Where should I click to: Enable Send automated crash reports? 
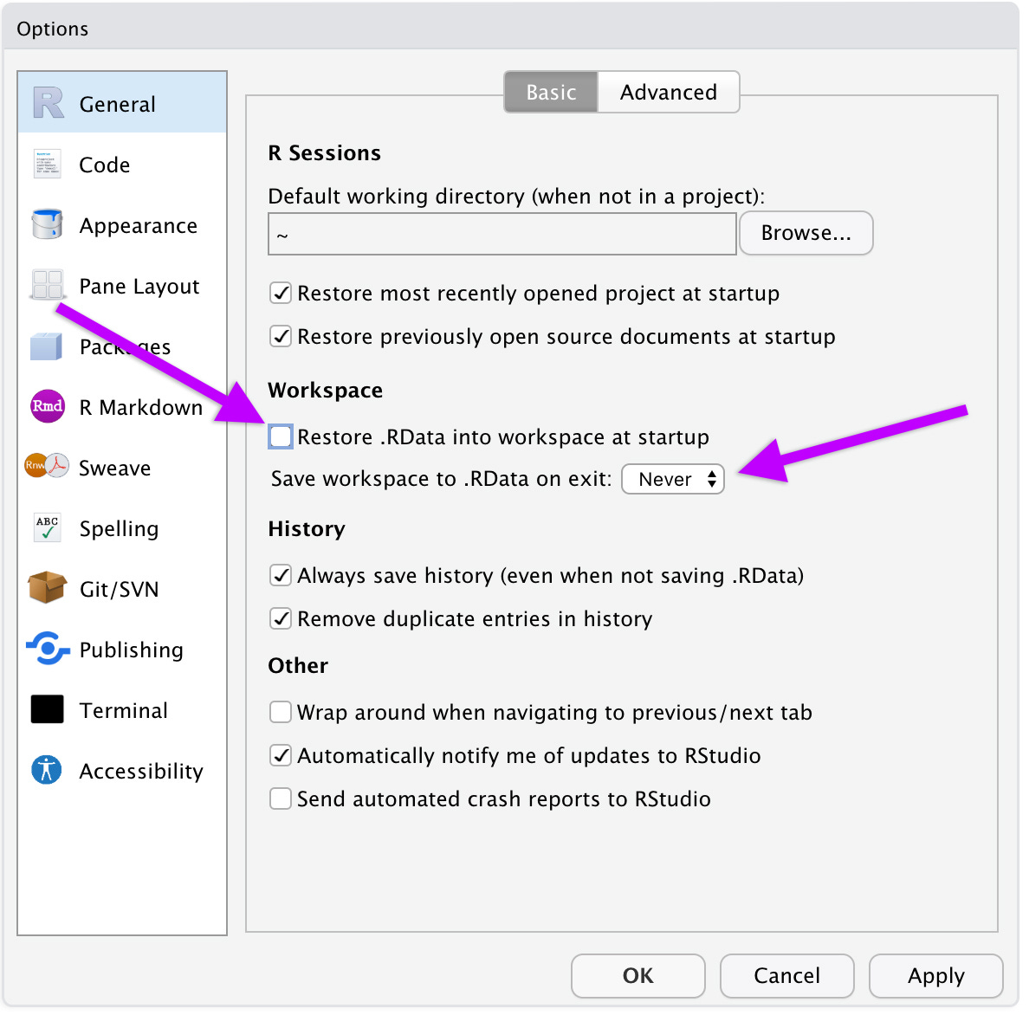[x=281, y=798]
